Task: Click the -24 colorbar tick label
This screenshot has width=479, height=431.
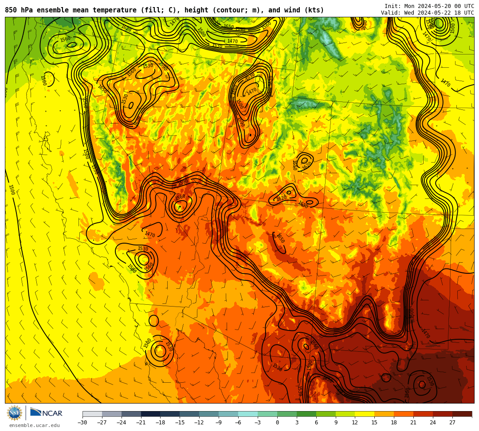Action: point(121,423)
